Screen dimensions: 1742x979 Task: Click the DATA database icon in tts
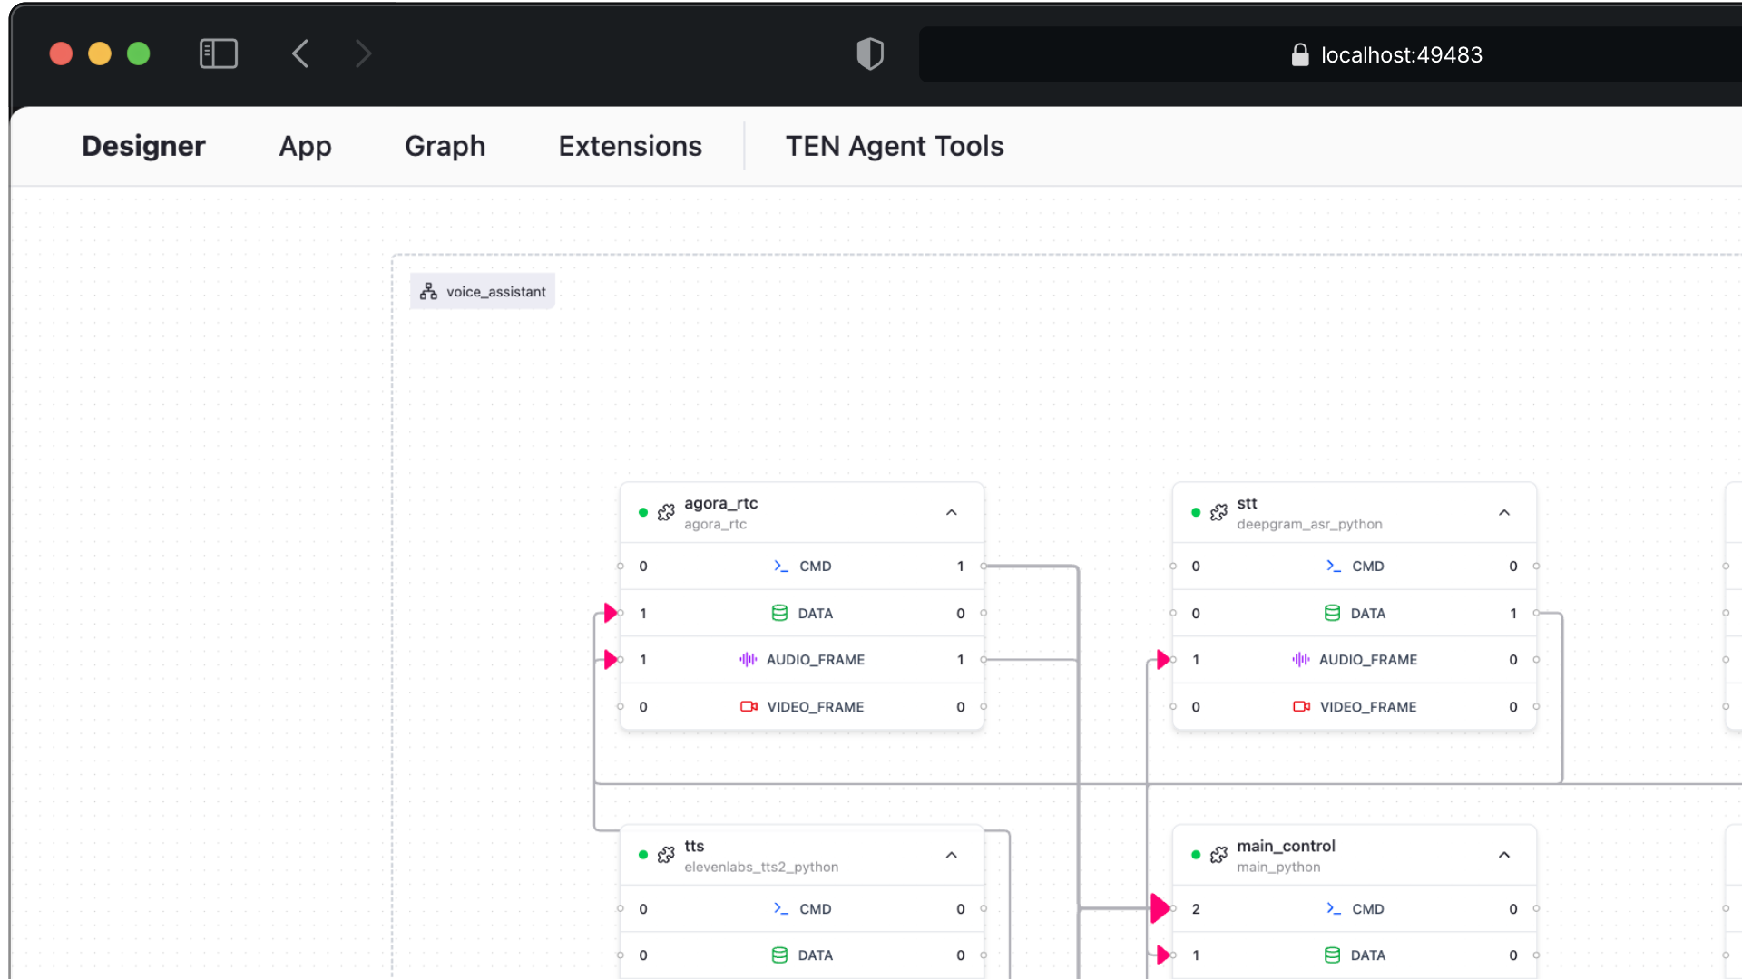779,955
